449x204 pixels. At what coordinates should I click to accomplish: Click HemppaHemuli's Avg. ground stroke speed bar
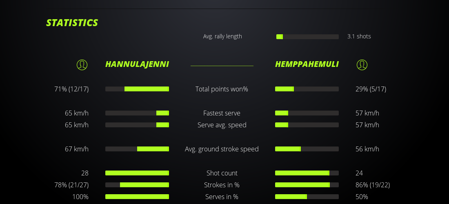tap(307, 149)
